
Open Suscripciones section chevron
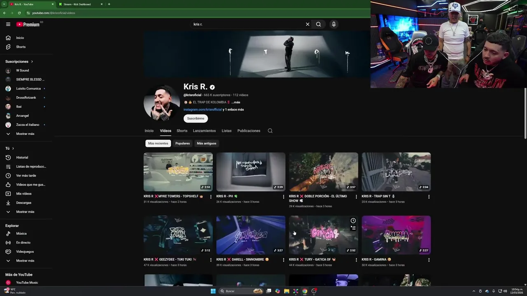pos(32,62)
